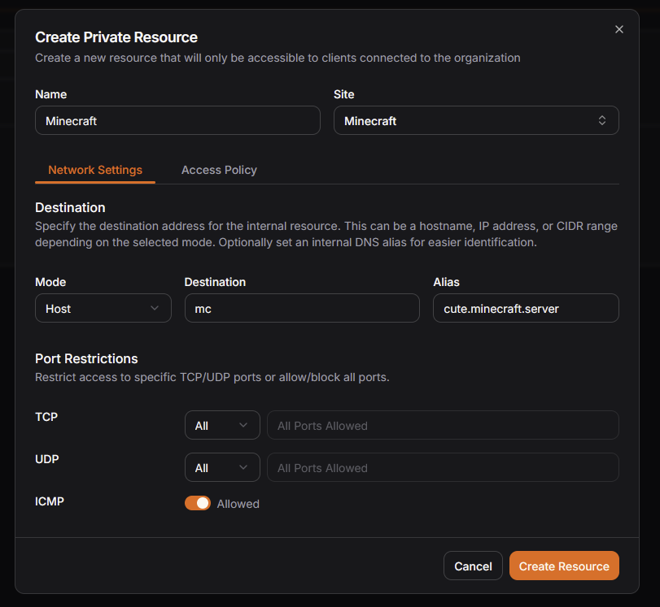Image resolution: width=660 pixels, height=607 pixels.
Task: Click the chevron arrow beside TCP All
Action: 243,425
